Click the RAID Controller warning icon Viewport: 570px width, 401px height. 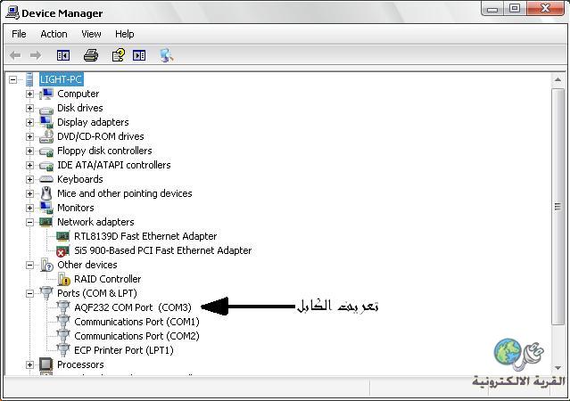tap(63, 279)
